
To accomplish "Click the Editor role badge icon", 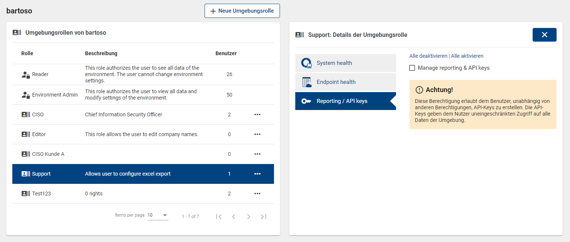I will pos(26,134).
